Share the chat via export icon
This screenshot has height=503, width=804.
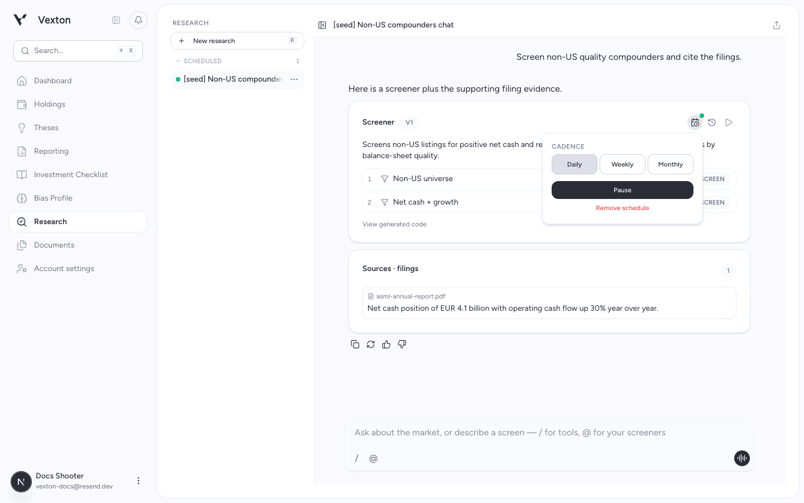(x=777, y=25)
